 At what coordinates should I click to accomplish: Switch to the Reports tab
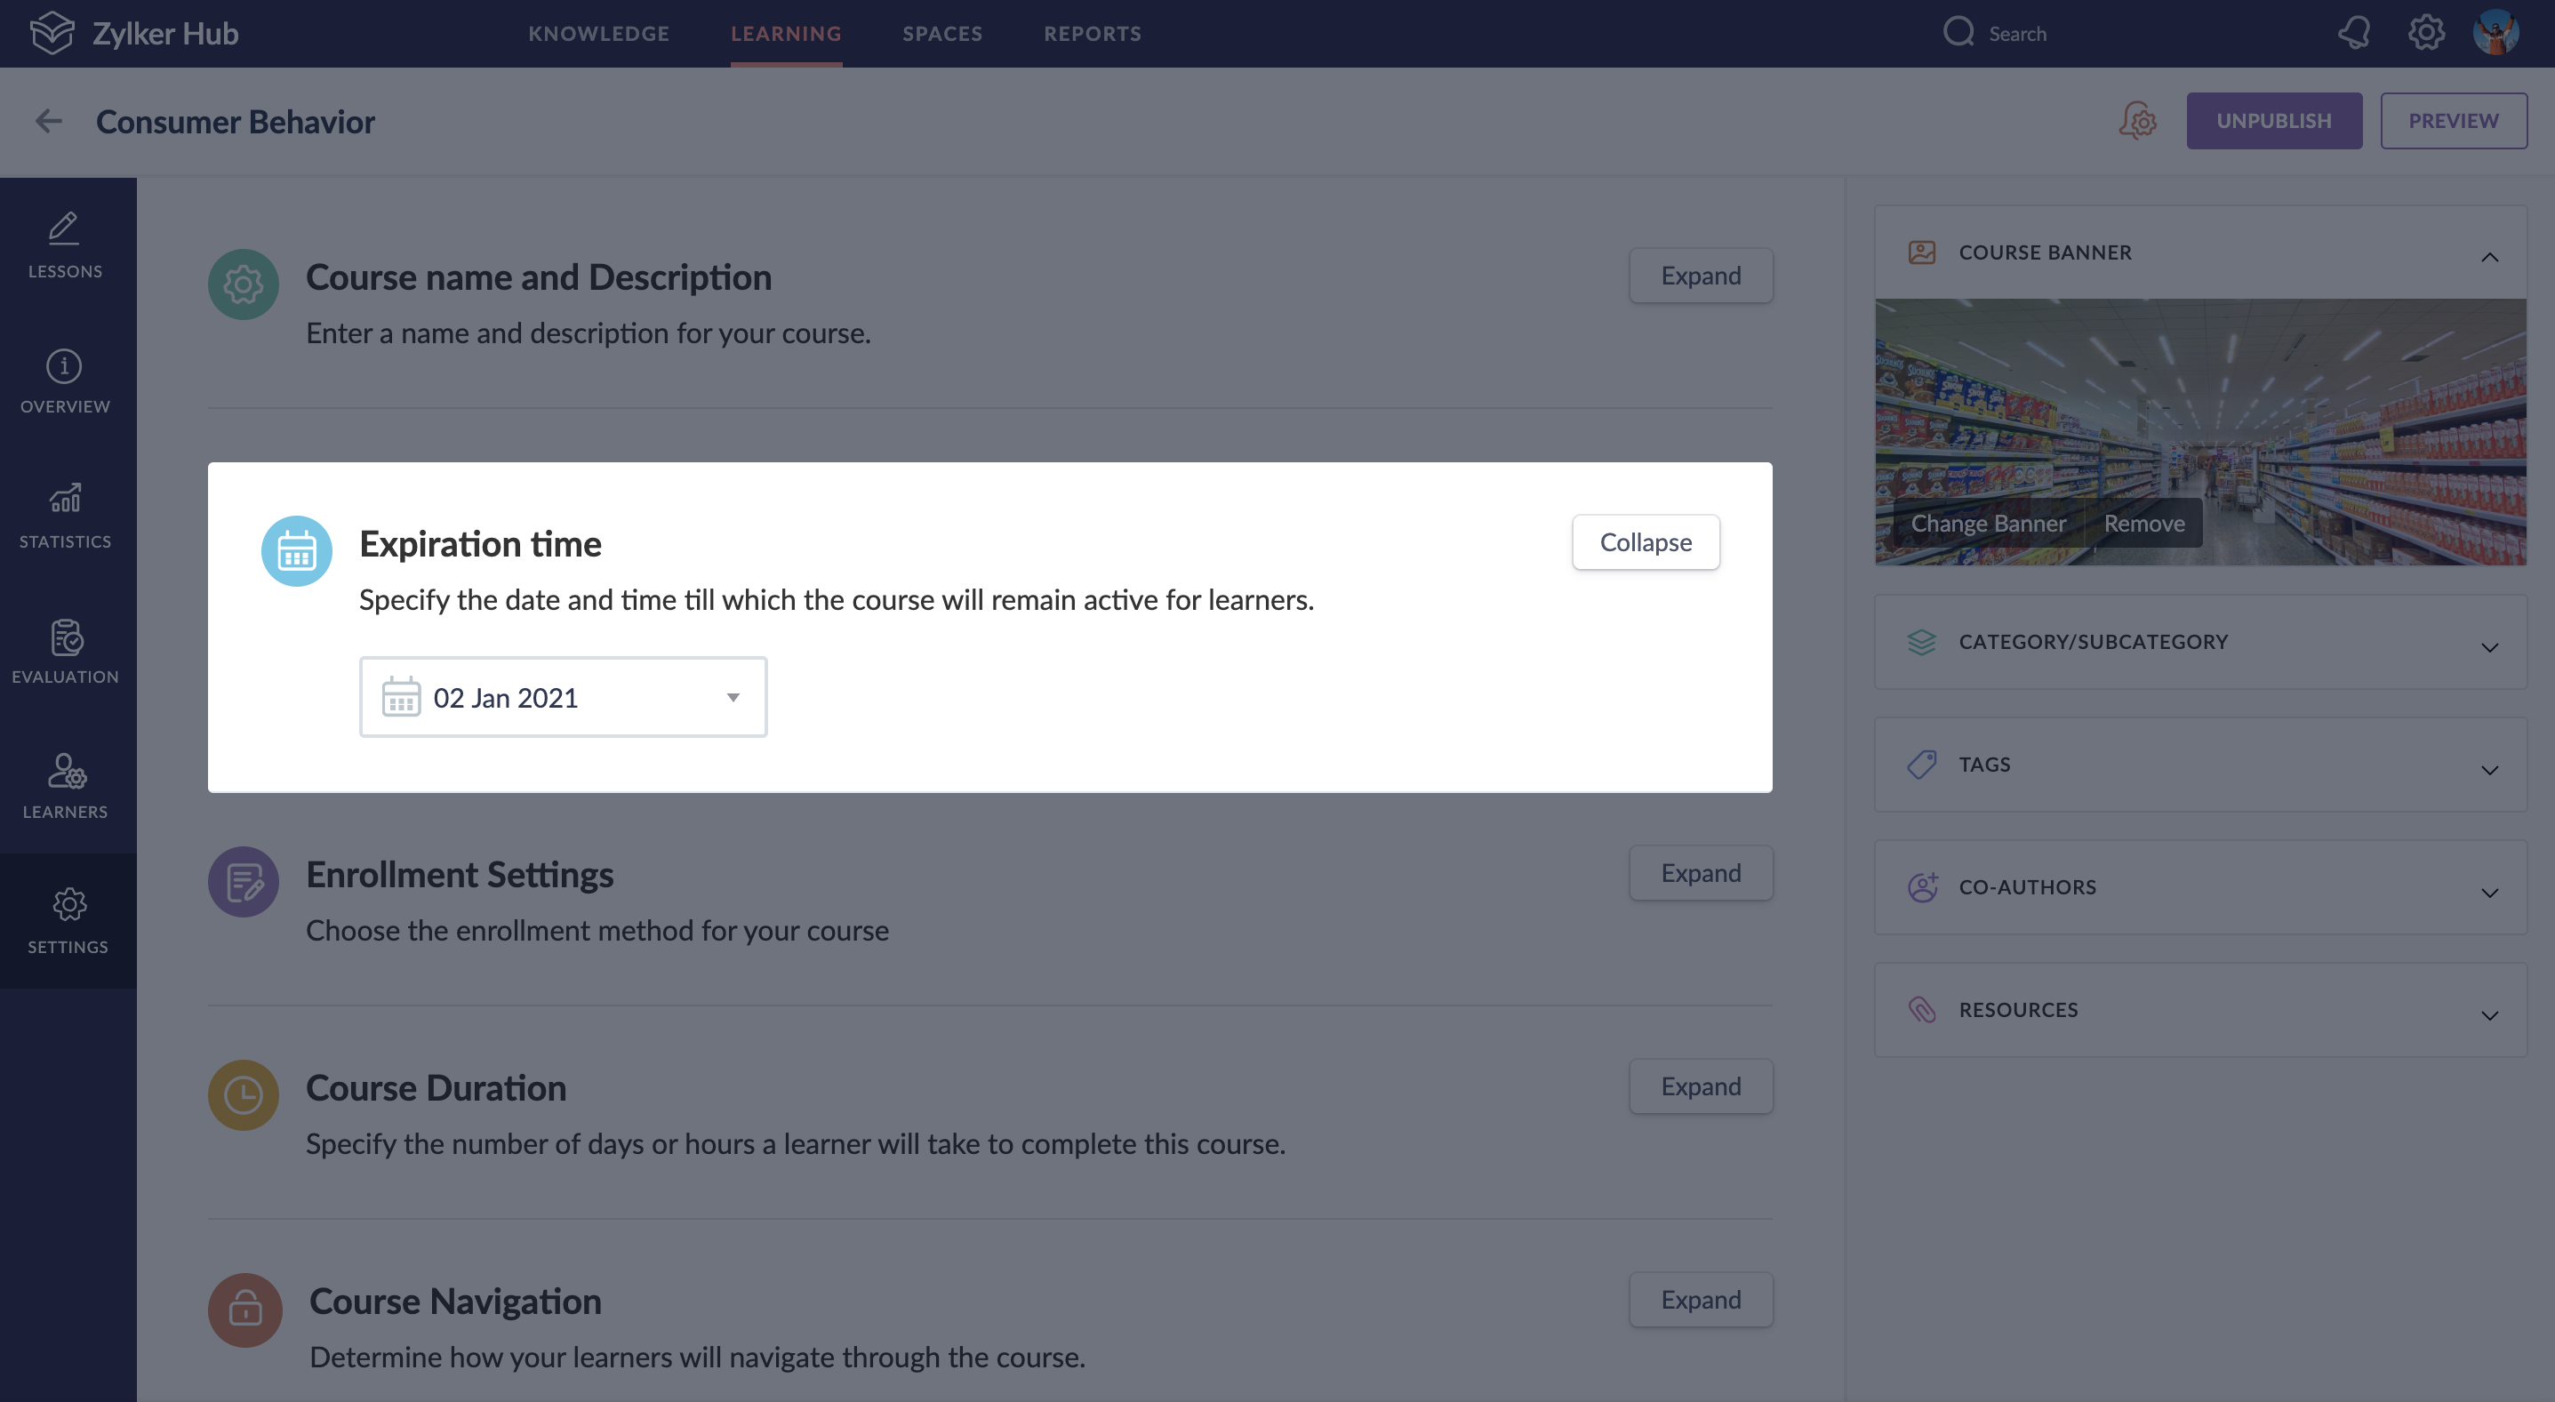pyautogui.click(x=1092, y=33)
